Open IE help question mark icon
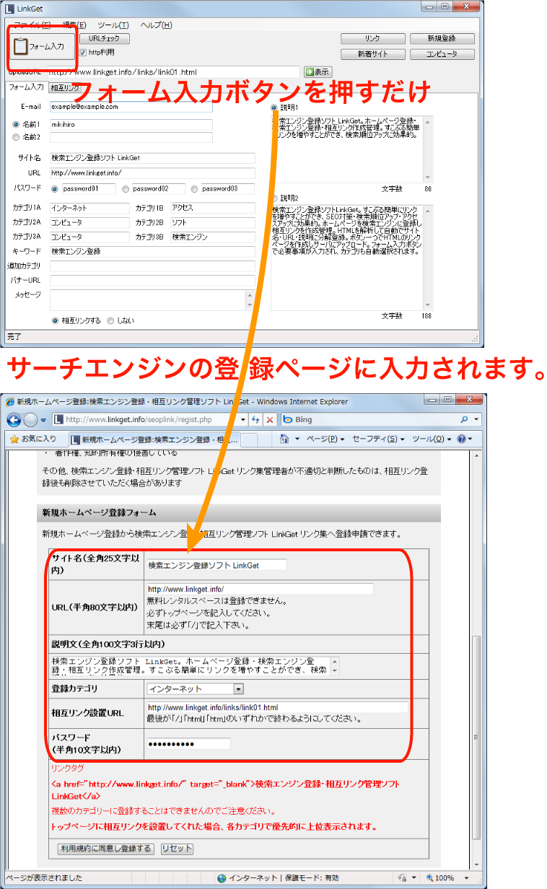The height and width of the screenshot is (889, 547). 461,439
